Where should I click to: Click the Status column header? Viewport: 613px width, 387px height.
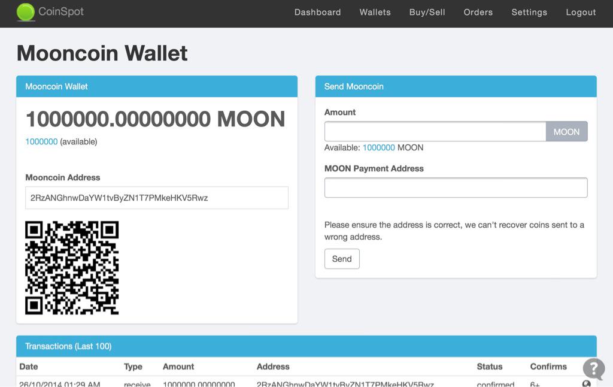pyautogui.click(x=490, y=367)
